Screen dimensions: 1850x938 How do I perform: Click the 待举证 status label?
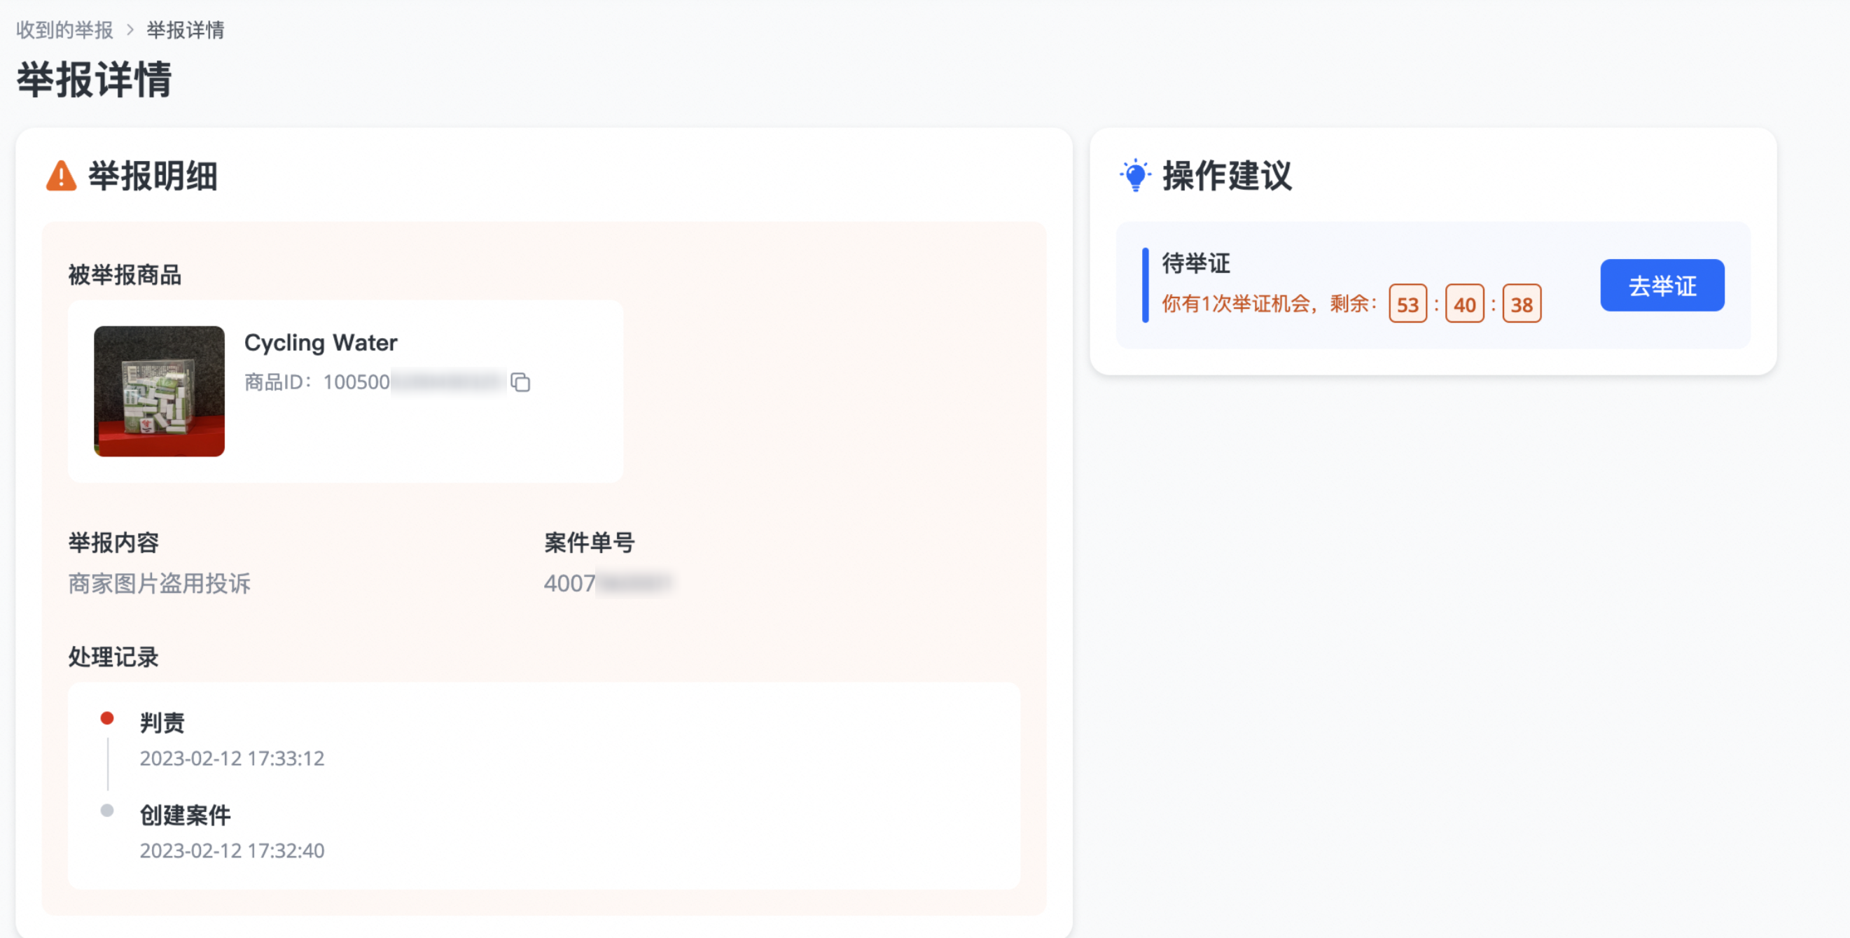coord(1196,263)
